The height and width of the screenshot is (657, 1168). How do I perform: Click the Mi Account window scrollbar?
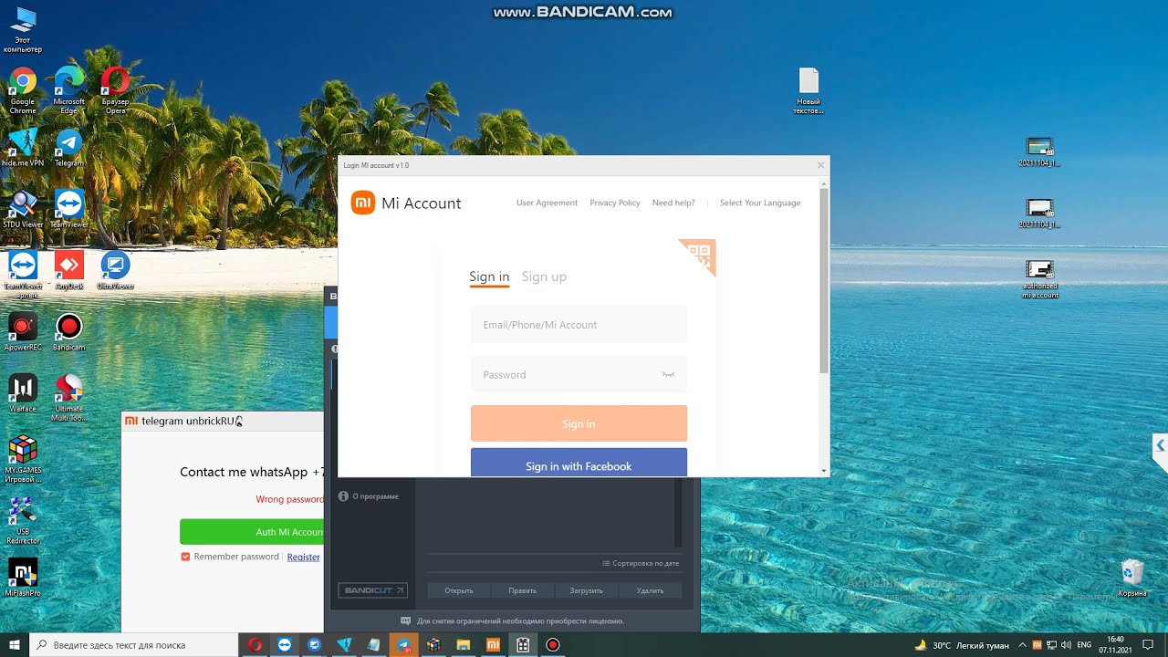(x=824, y=281)
